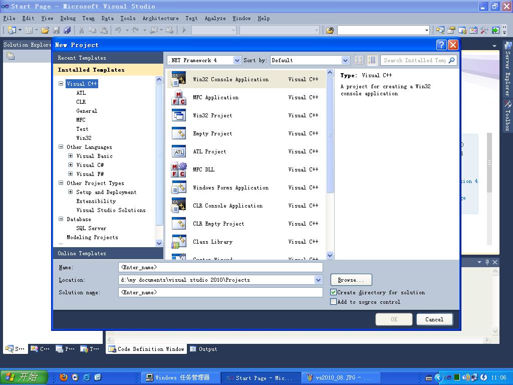Screen dimensions: 513x385
Task: Expand the Visual F# node
Action: 70,174
